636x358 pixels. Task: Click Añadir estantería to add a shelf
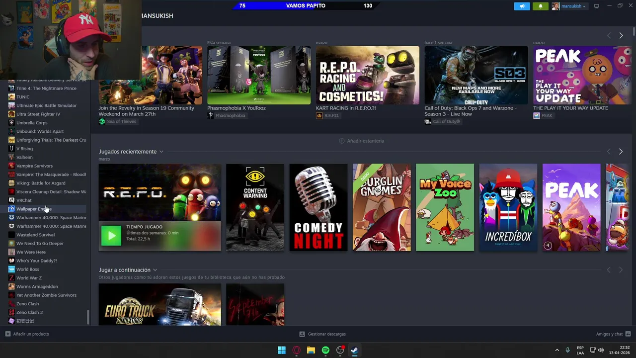pos(361,141)
